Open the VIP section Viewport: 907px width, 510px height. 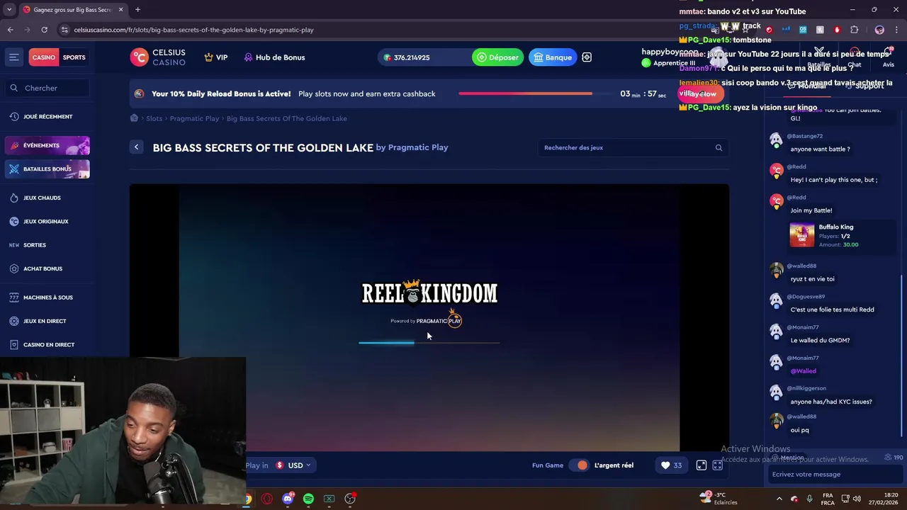[216, 57]
